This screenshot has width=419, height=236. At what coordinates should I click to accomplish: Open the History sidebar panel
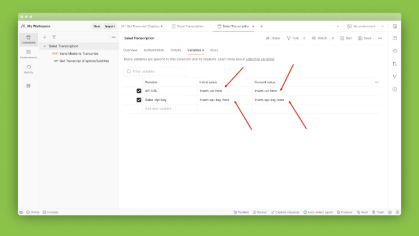28,69
